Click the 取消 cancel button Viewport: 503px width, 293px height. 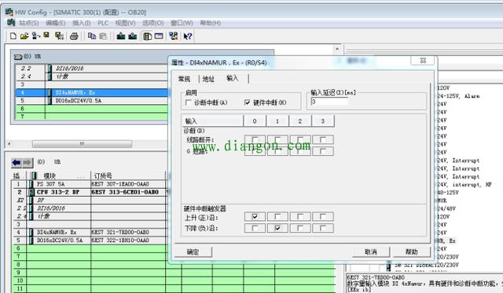click(370, 252)
